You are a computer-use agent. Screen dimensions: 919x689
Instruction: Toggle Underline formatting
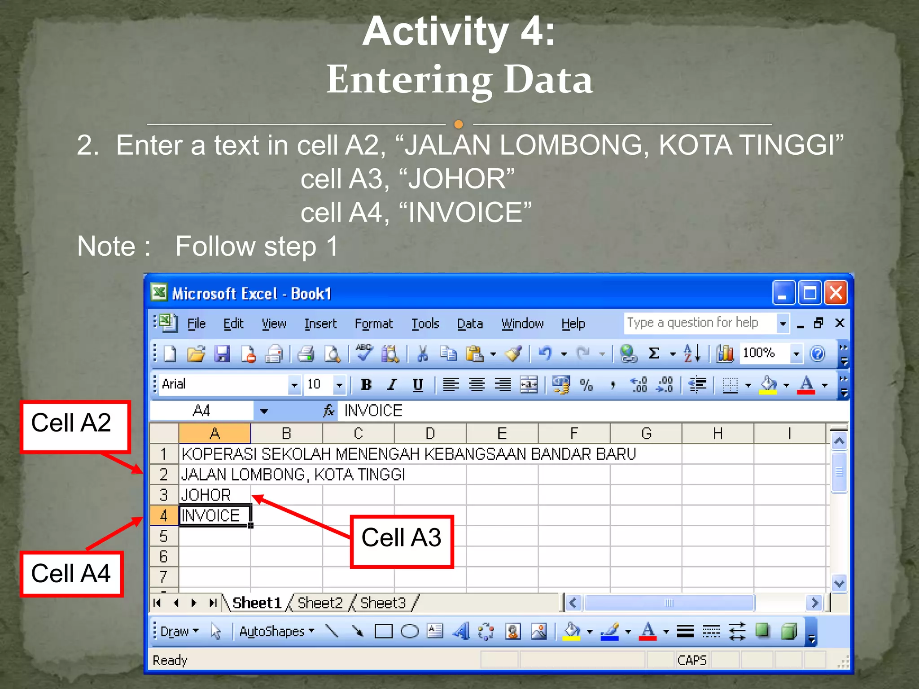point(418,385)
